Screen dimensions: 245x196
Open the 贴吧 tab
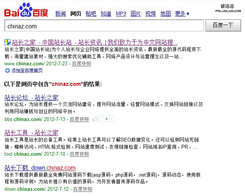pyautogui.click(x=91, y=14)
